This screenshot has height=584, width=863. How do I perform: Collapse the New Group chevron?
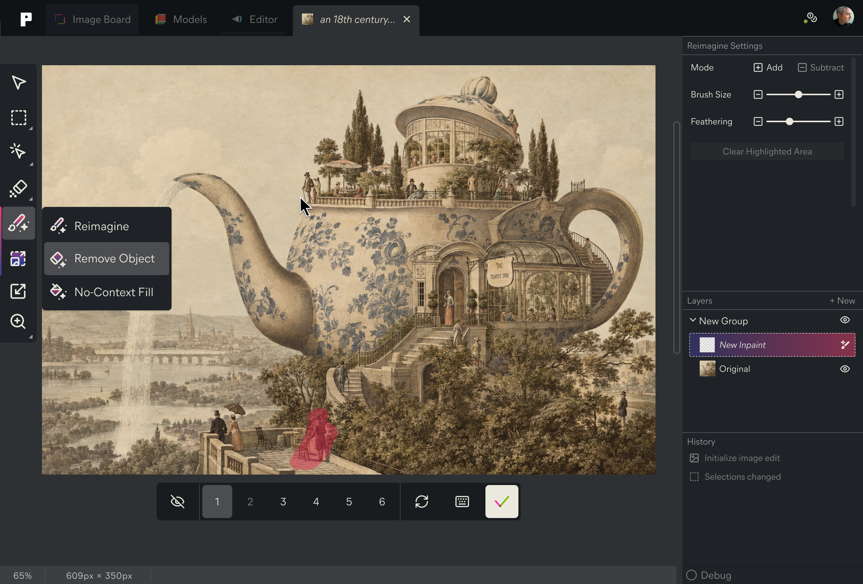click(x=693, y=320)
